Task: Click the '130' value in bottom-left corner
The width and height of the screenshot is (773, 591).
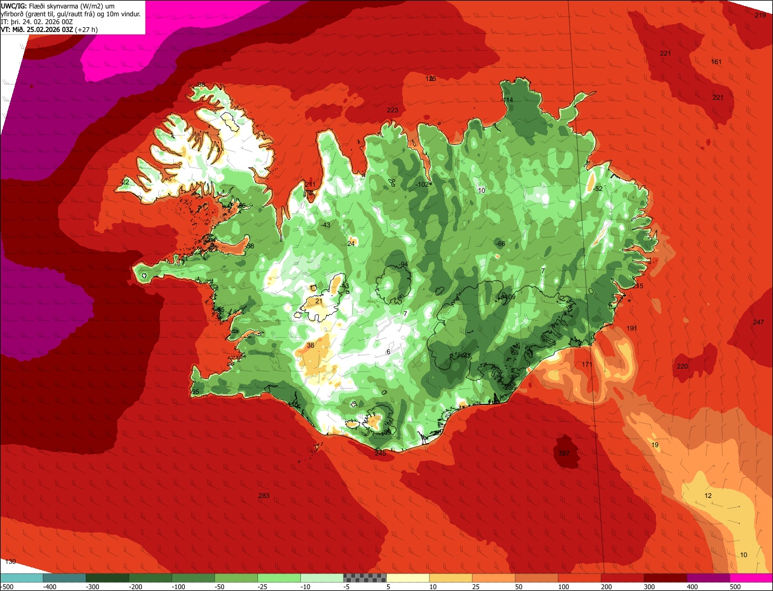Action: point(10,561)
